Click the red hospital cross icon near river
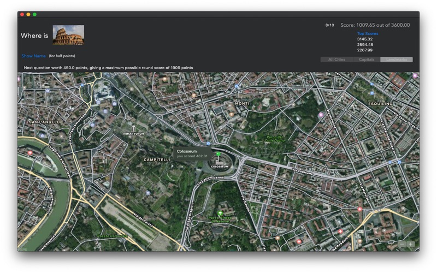The width and height of the screenshot is (437, 273). pos(30,153)
